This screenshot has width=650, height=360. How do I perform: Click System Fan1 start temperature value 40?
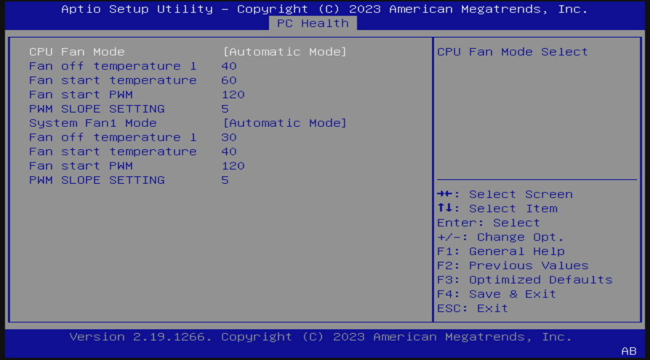point(229,151)
